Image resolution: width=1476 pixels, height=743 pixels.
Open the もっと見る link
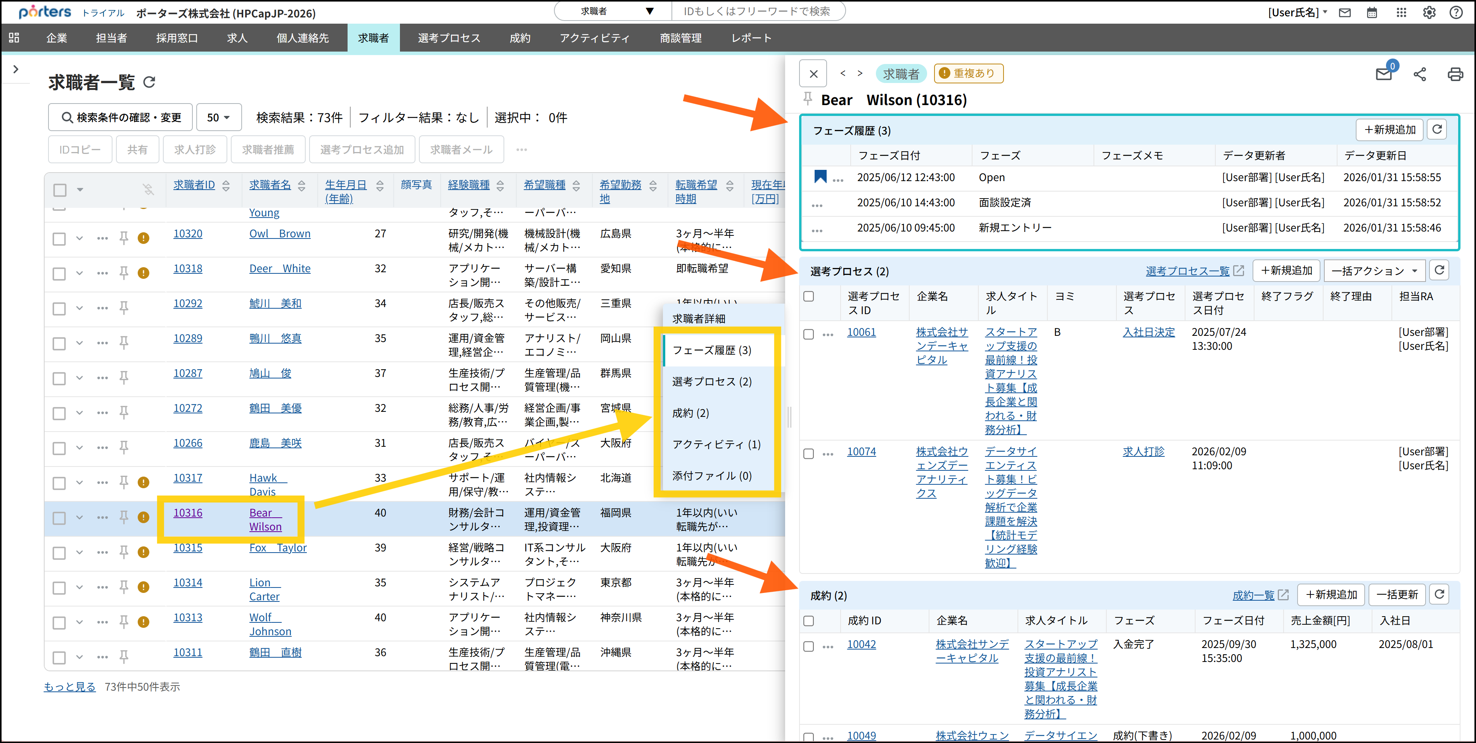click(x=69, y=686)
